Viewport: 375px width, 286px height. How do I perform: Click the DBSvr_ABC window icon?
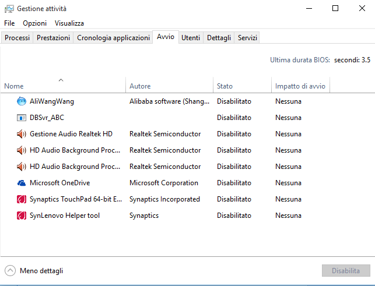tap(22, 118)
